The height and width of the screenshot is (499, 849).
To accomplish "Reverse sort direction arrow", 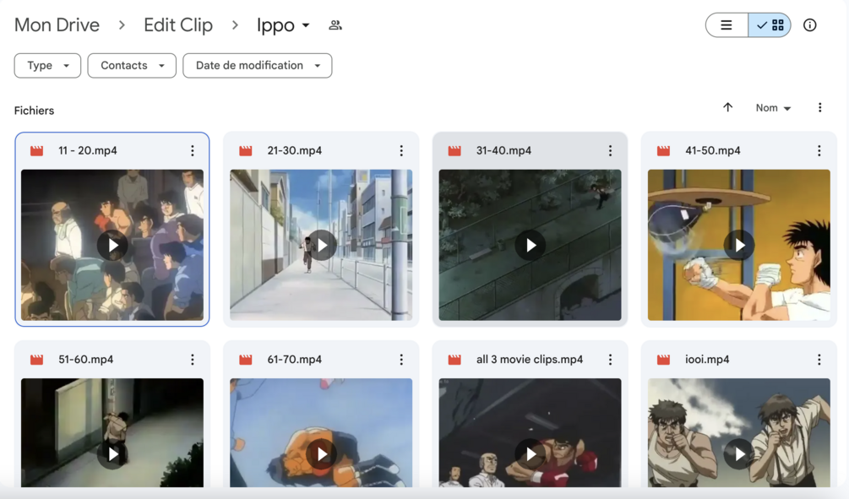I will pyautogui.click(x=727, y=108).
